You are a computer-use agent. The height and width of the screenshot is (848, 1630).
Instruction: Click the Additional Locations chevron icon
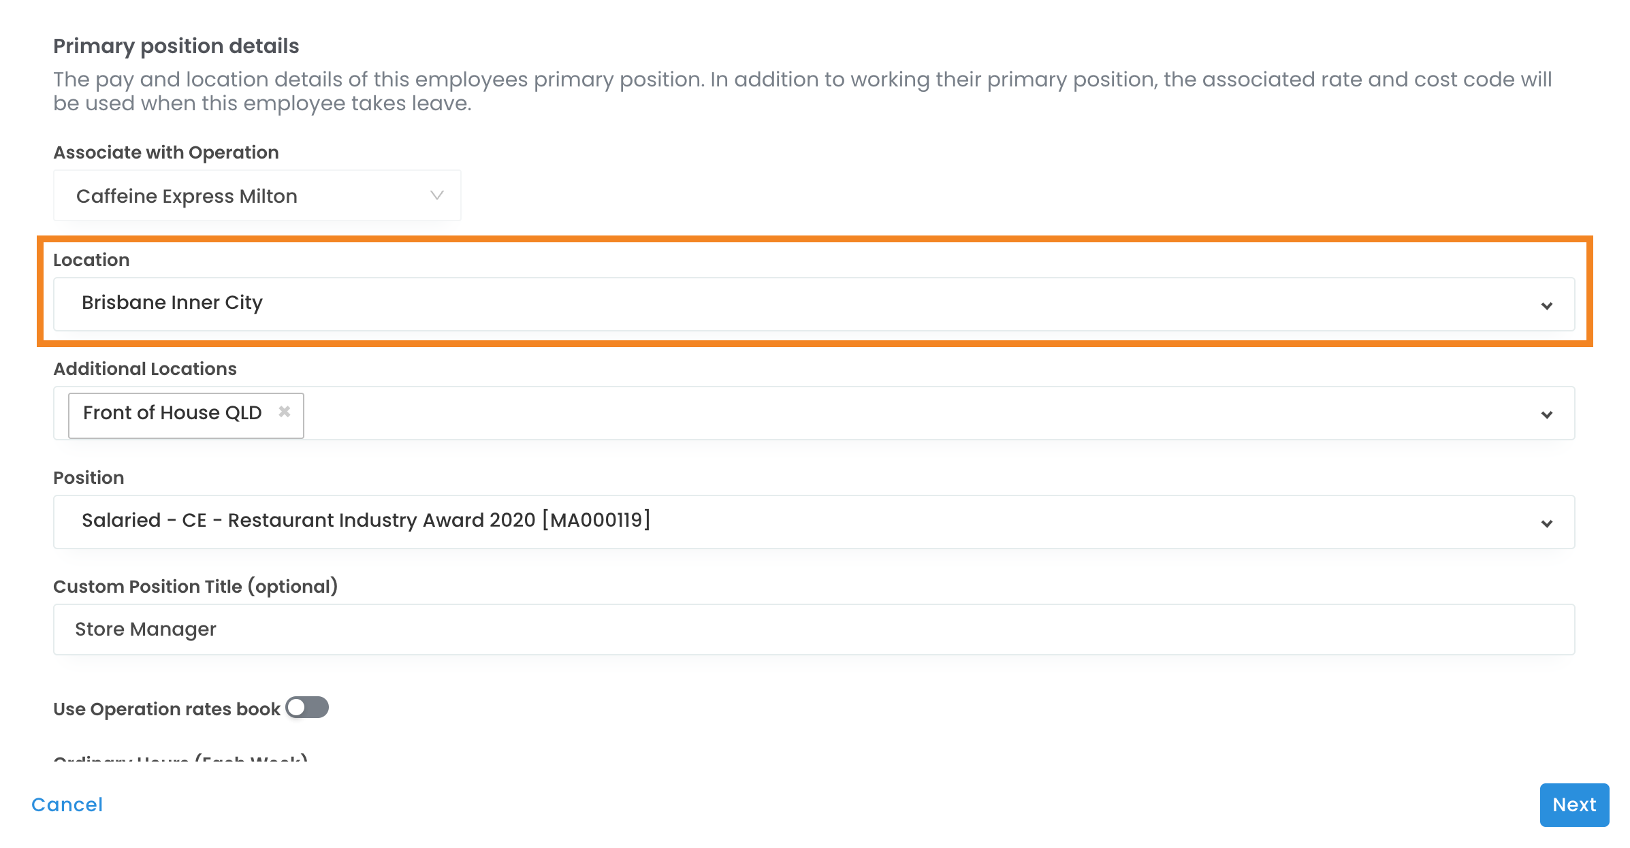click(x=1546, y=414)
